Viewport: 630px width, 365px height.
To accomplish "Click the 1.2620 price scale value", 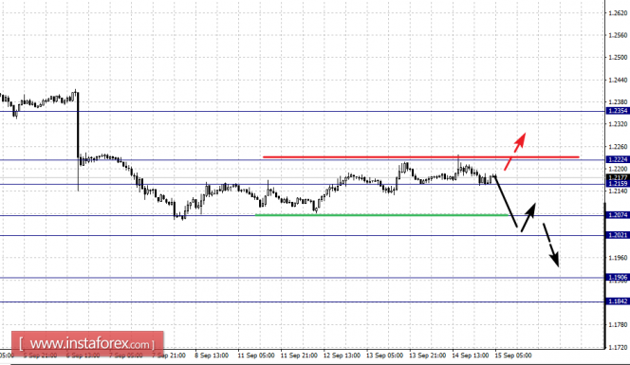I will pyautogui.click(x=618, y=13).
